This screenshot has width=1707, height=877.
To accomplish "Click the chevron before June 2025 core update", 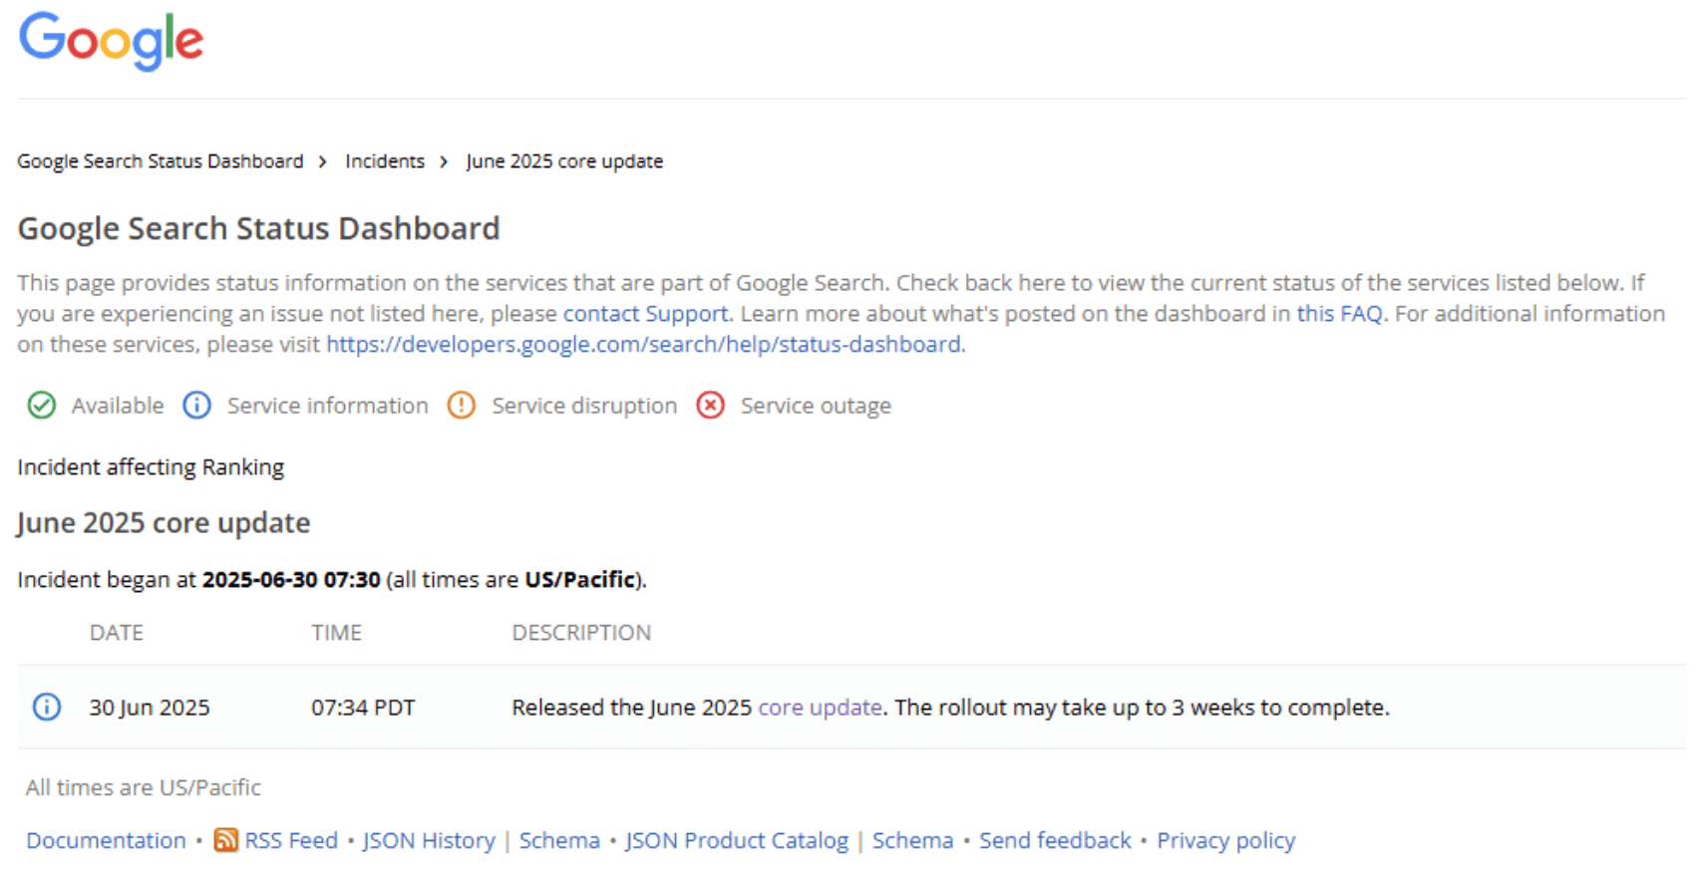I will click(444, 161).
